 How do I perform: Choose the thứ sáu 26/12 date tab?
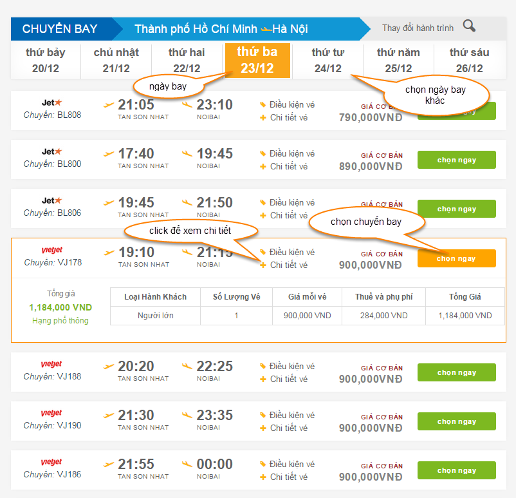click(x=469, y=61)
